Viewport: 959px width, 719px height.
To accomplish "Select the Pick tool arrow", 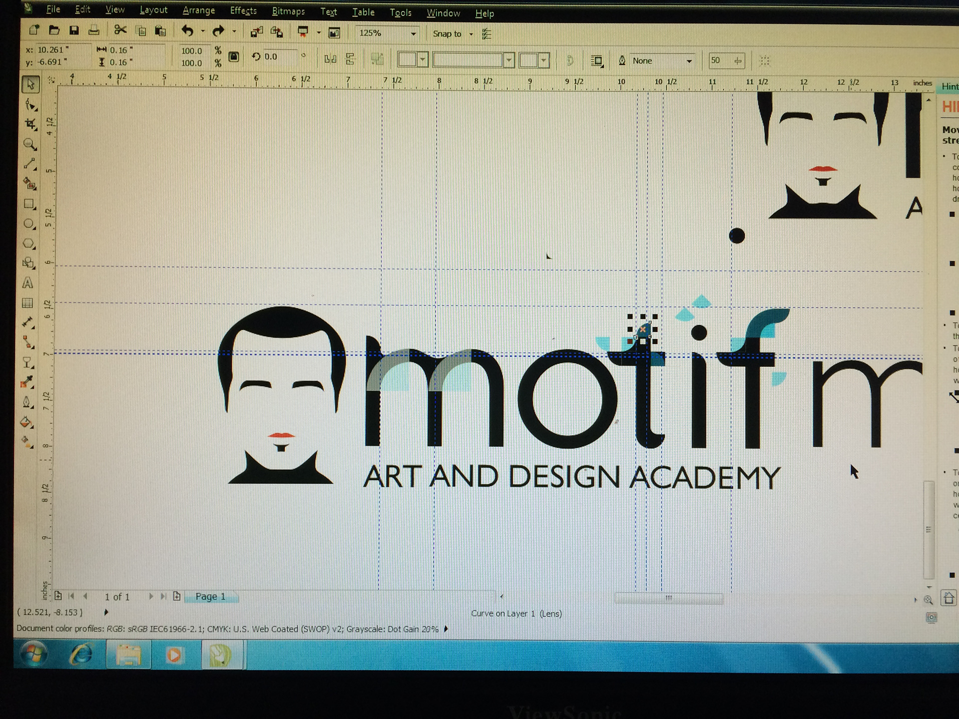I will pyautogui.click(x=30, y=84).
